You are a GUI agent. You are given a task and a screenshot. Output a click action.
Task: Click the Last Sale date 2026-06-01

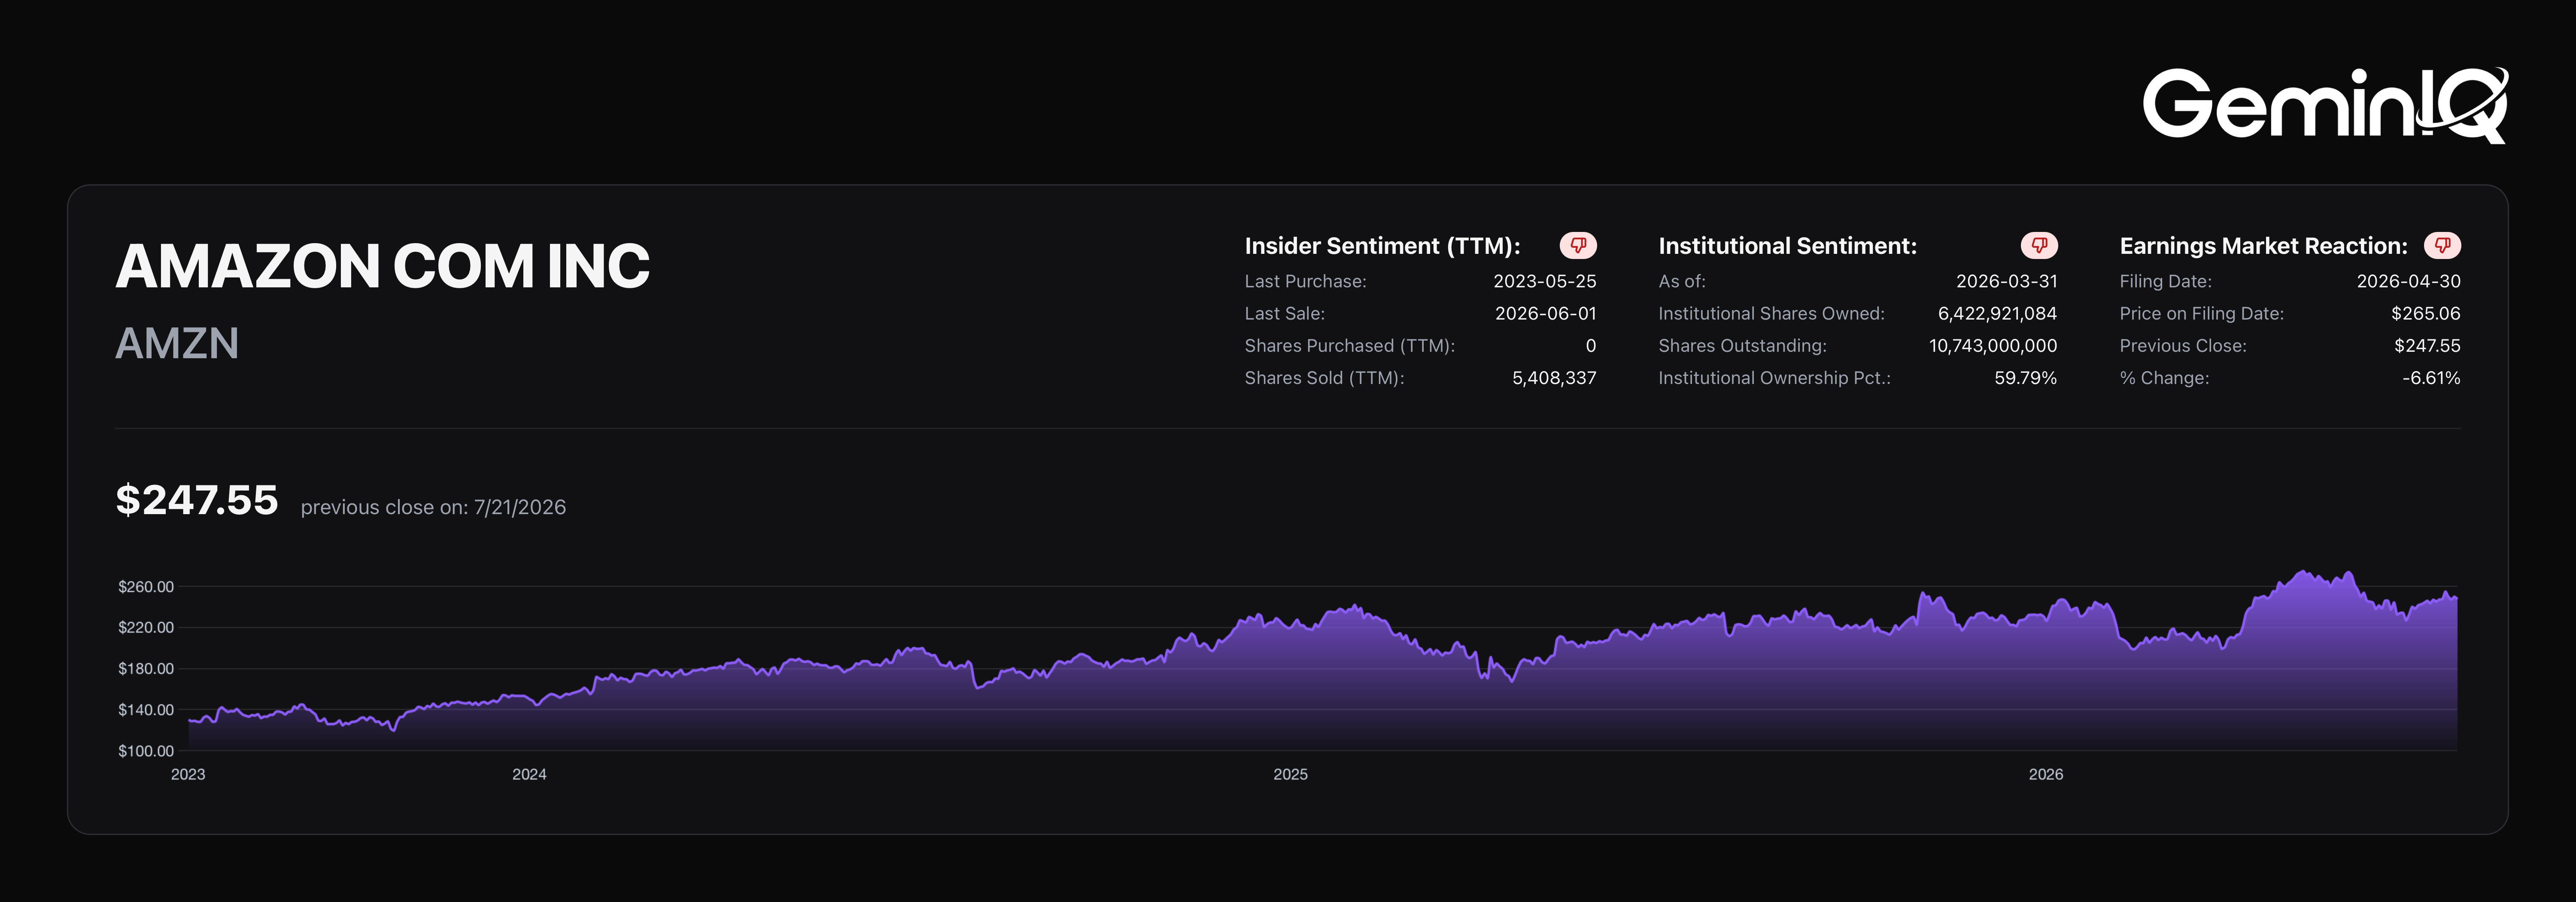coord(1545,313)
